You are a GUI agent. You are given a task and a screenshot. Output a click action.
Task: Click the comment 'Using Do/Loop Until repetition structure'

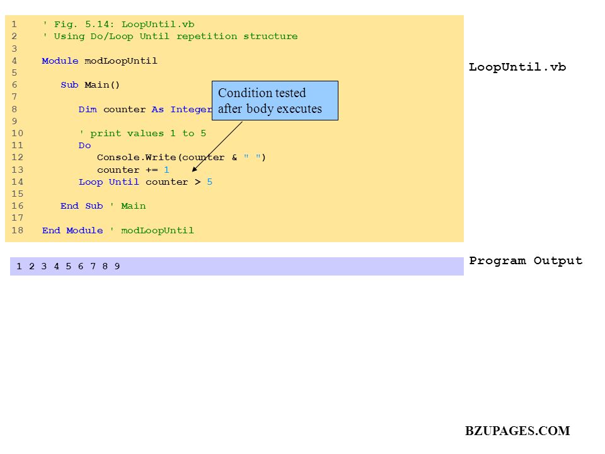pos(171,37)
